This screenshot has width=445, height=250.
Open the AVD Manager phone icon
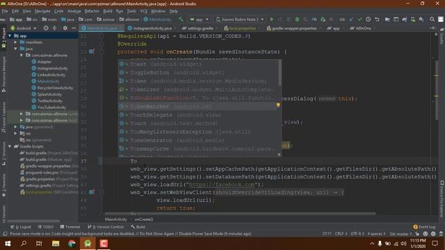click(413, 19)
